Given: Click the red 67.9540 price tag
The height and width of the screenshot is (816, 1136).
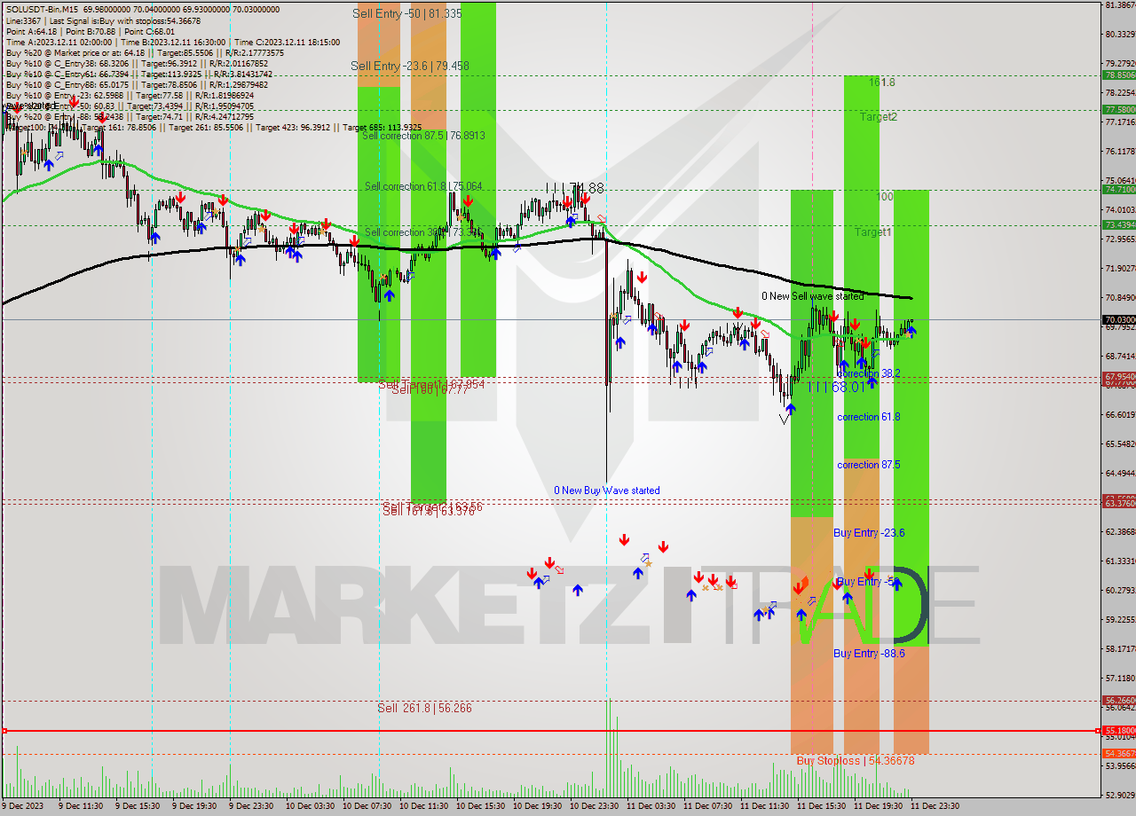Looking at the screenshot, I should (x=1118, y=377).
